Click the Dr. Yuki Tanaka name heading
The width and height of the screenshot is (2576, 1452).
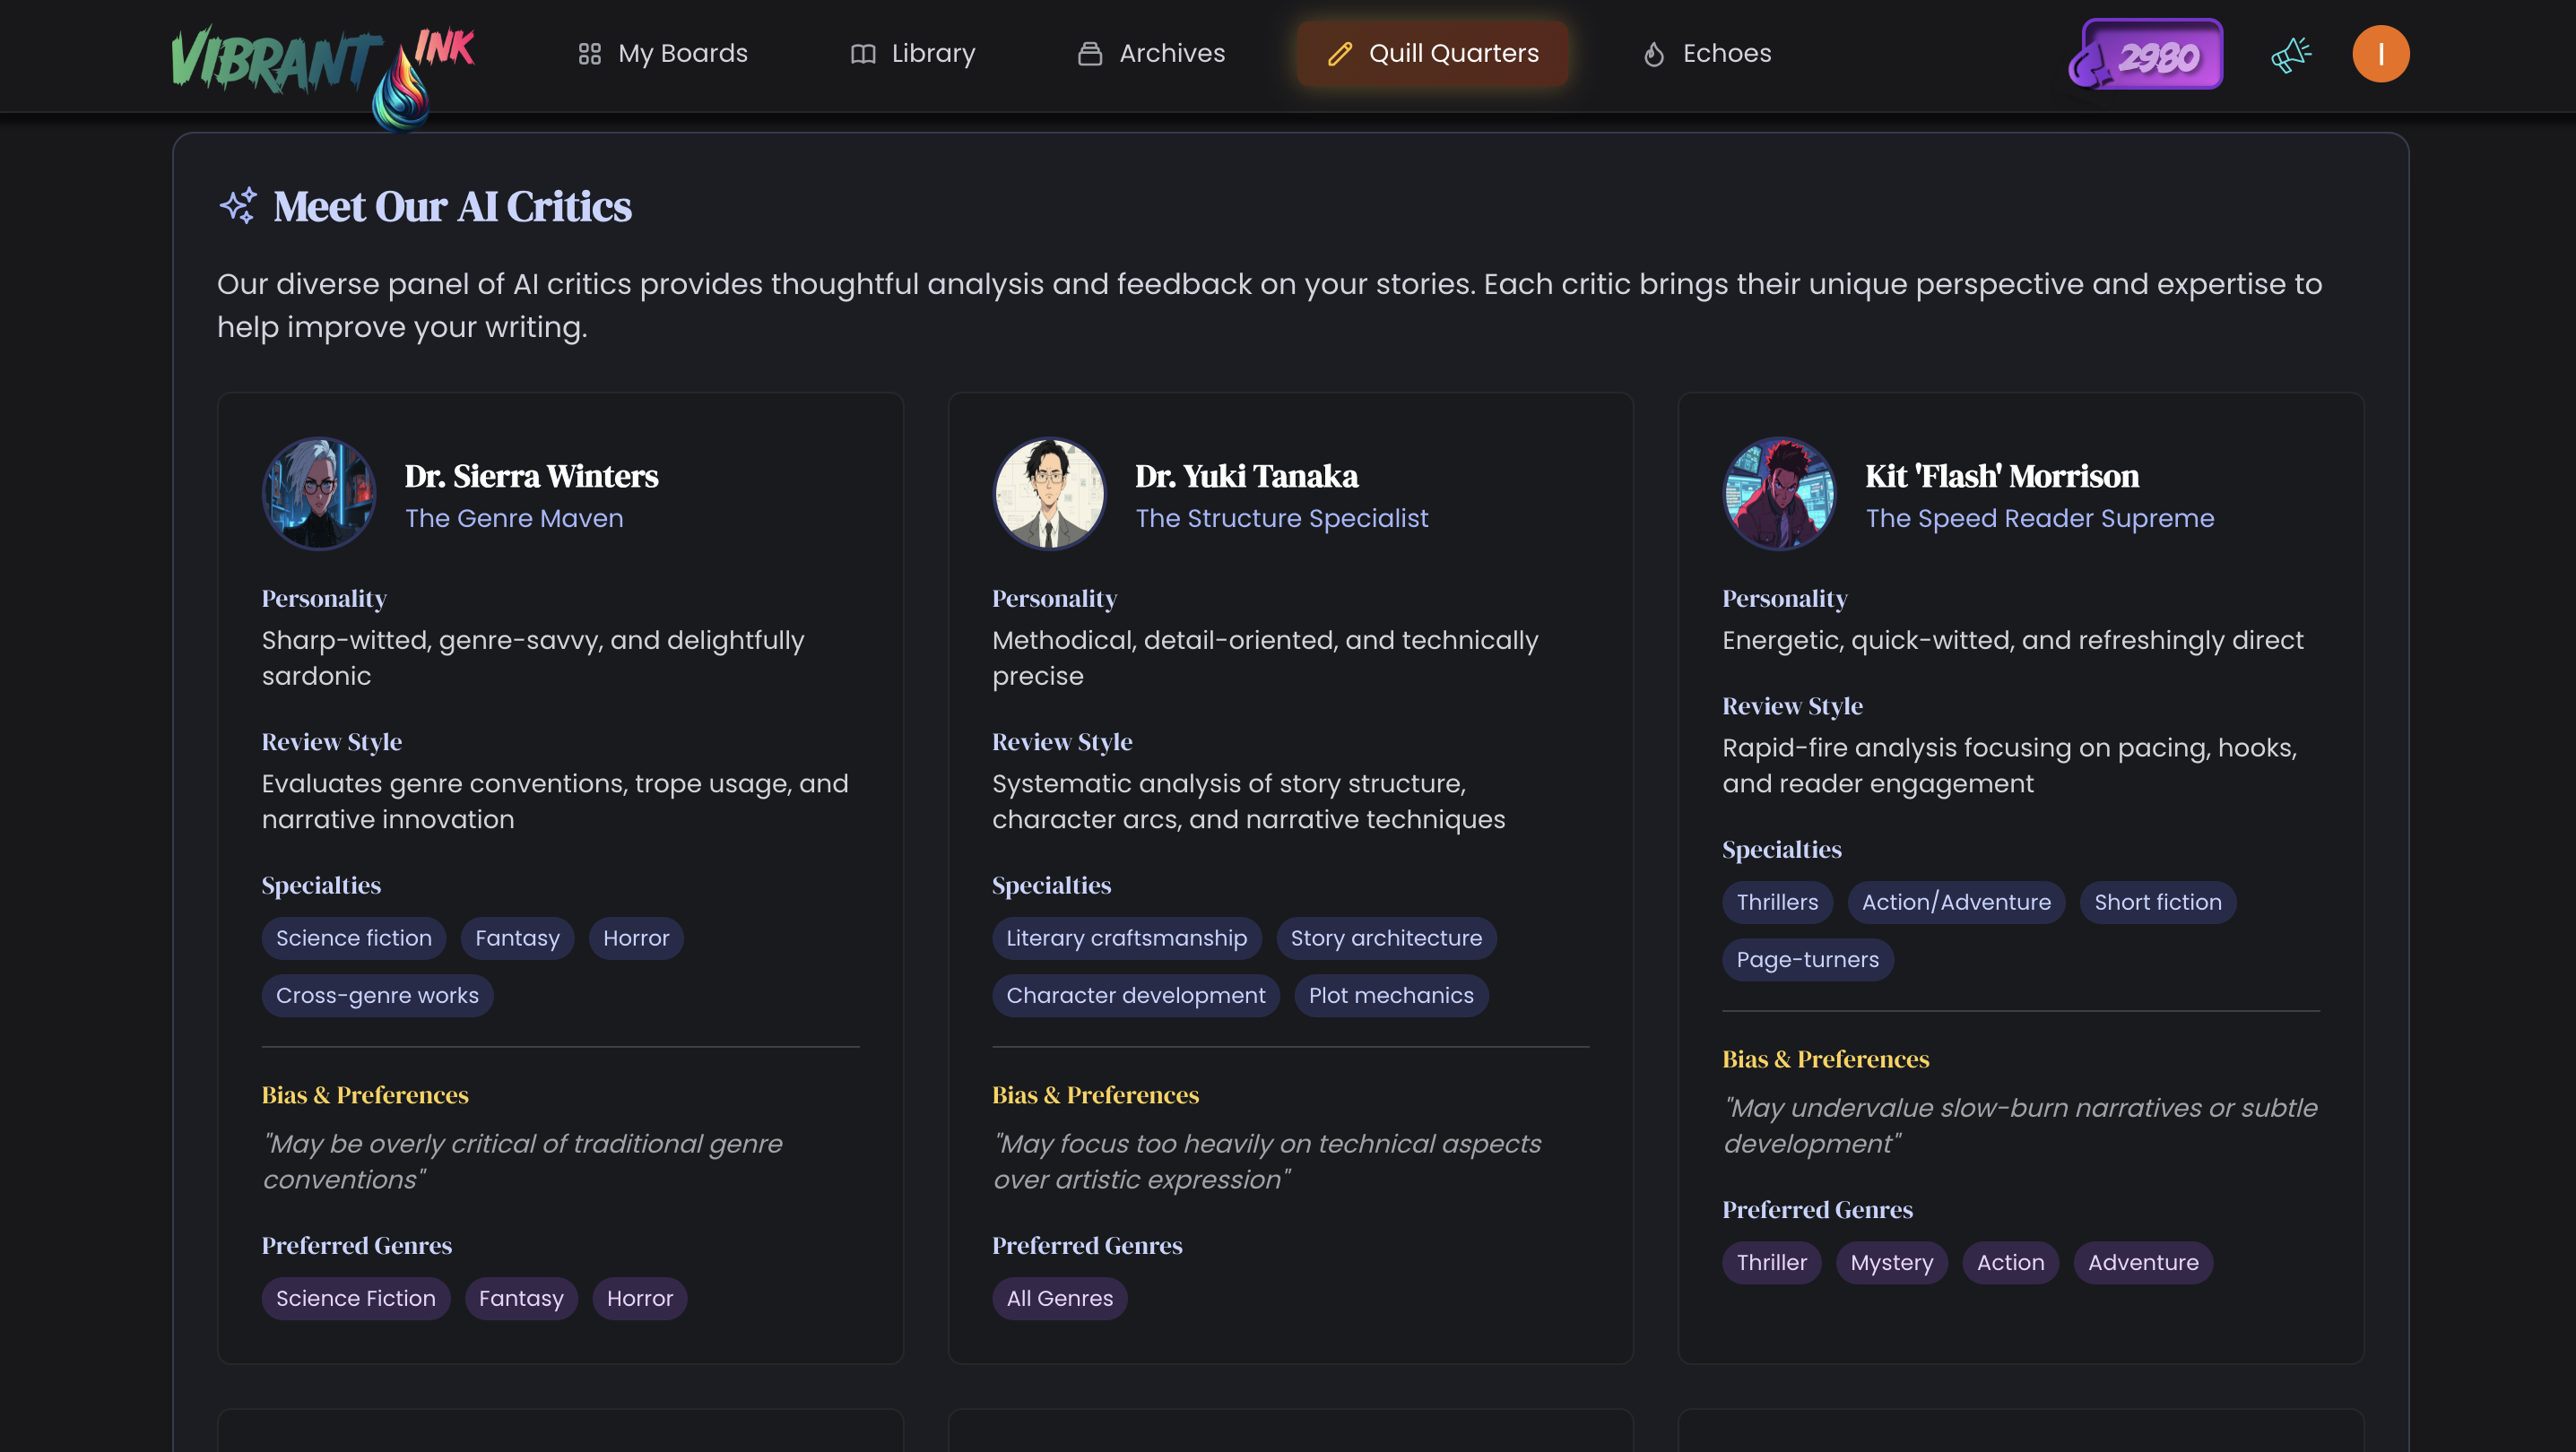click(x=1246, y=476)
